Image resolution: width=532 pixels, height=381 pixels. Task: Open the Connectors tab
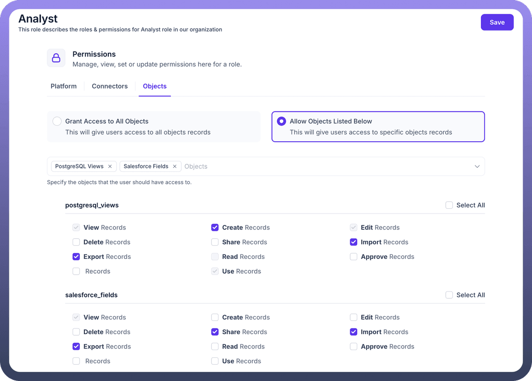[109, 86]
